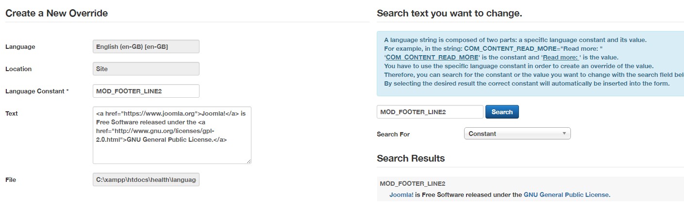The width and height of the screenshot is (684, 209).
Task: Open the Search For dropdown
Action: coord(517,134)
